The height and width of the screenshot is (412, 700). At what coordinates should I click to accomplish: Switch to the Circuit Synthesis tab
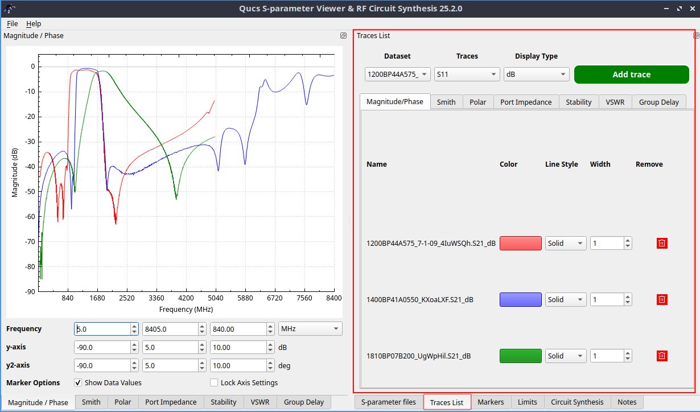click(577, 402)
